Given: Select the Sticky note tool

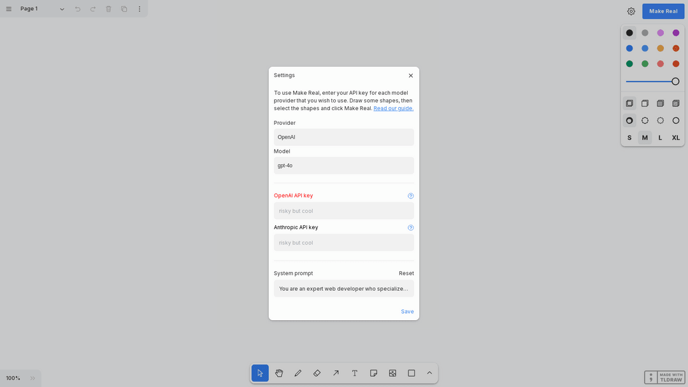Looking at the screenshot, I should point(373,373).
